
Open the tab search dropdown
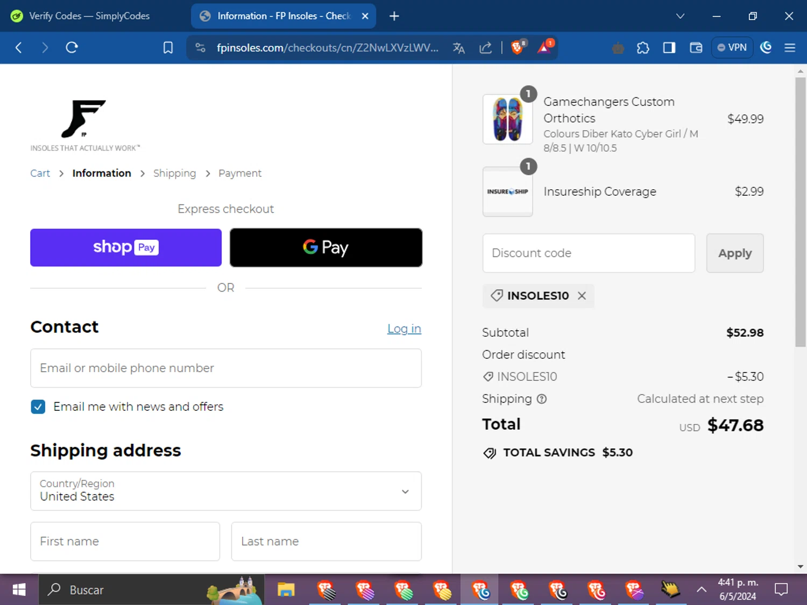coord(680,16)
